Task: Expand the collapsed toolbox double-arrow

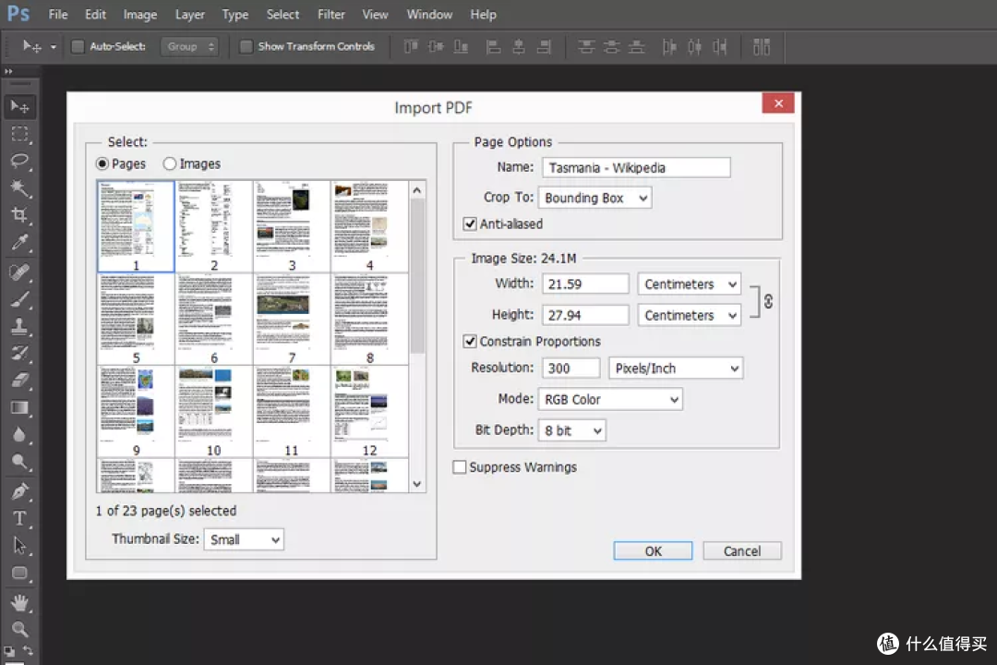Action: [8, 71]
